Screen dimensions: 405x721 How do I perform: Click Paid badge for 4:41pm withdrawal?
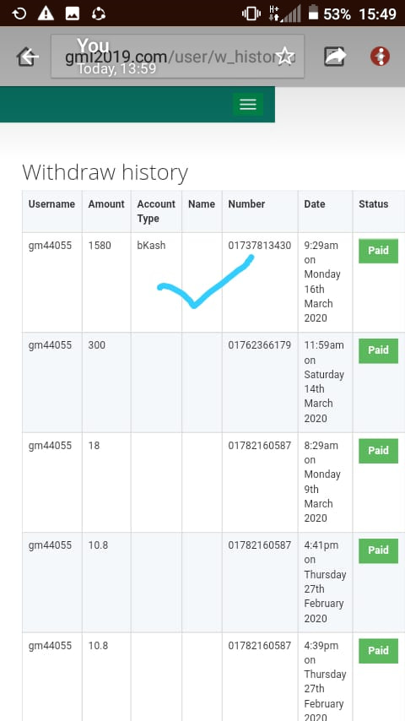[378, 550]
